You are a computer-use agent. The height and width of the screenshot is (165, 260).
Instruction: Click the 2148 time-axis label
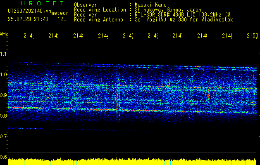202,36
